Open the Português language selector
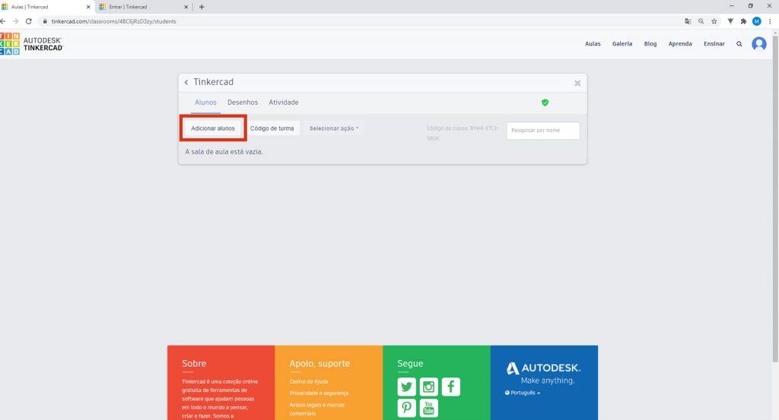779x420 pixels. (x=523, y=393)
